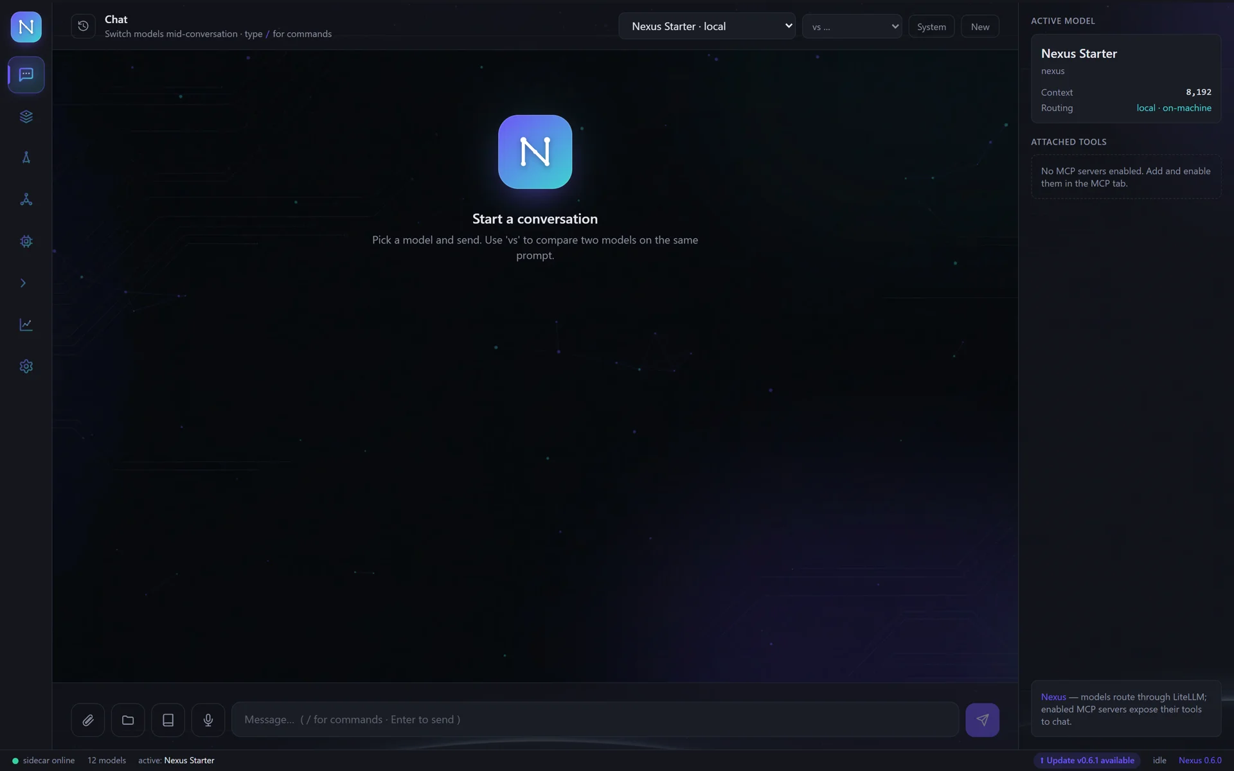Click the large N logo in center
1234x771 pixels.
click(x=535, y=152)
